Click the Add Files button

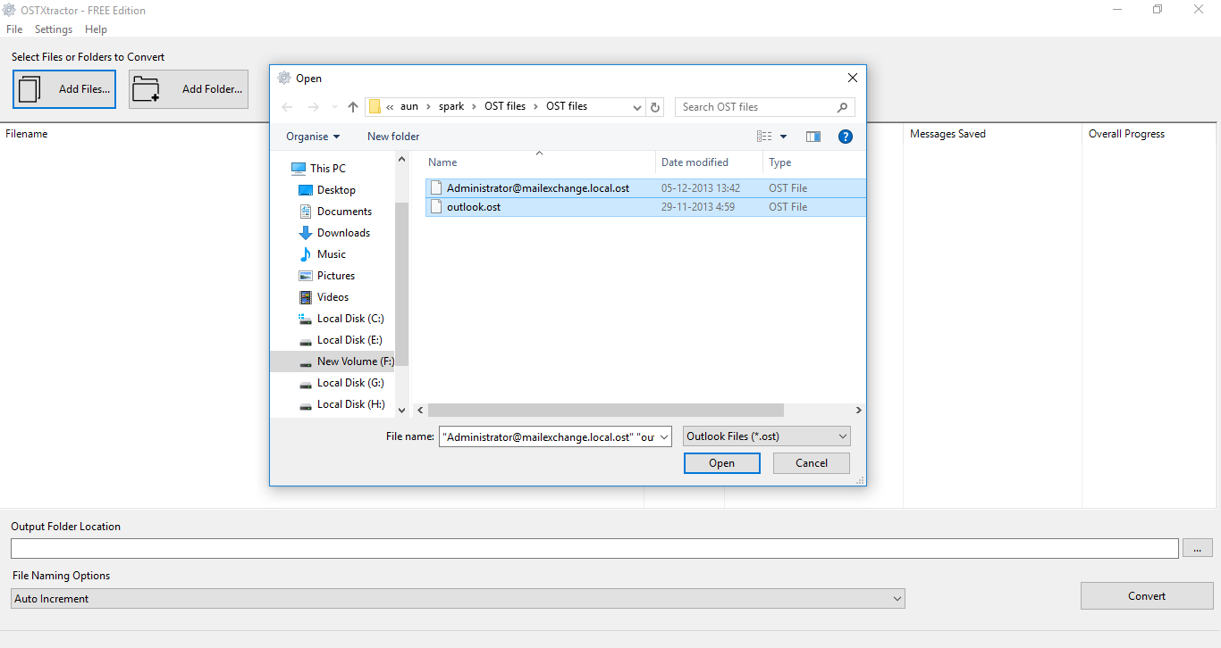coord(64,89)
